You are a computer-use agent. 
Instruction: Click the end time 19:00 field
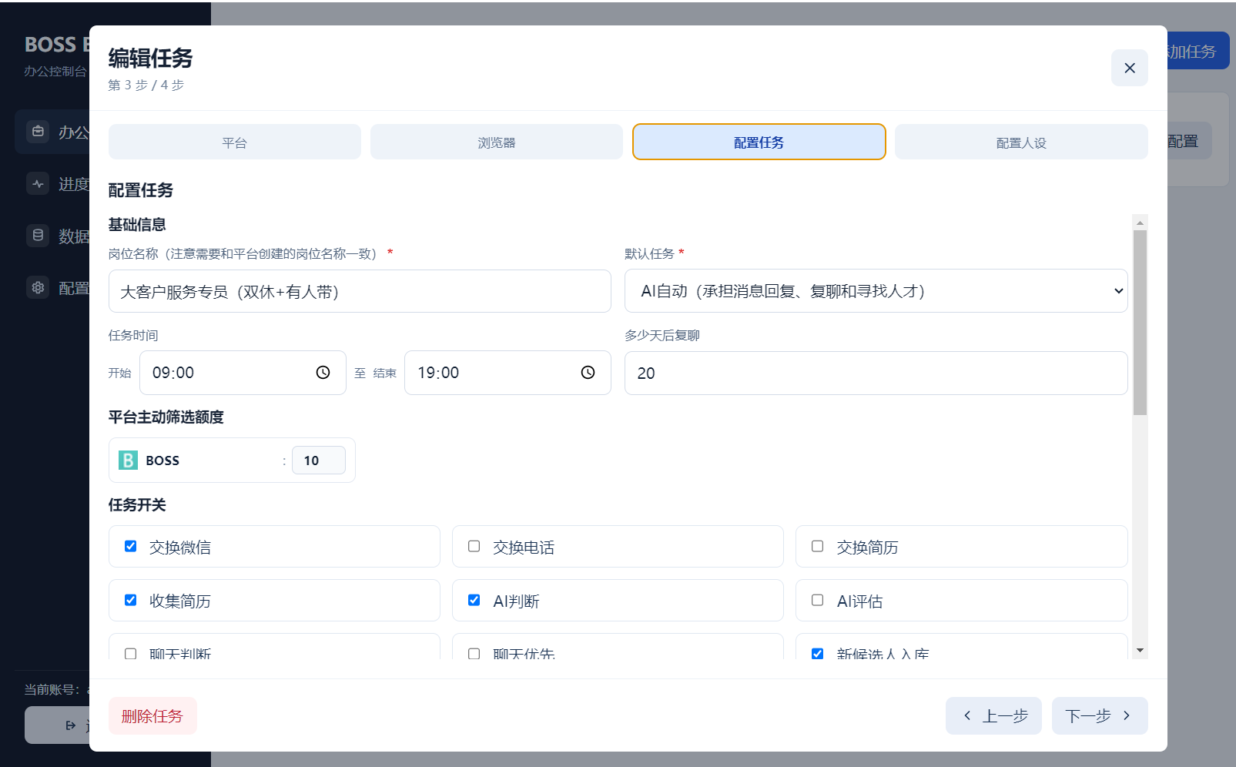tap(507, 373)
